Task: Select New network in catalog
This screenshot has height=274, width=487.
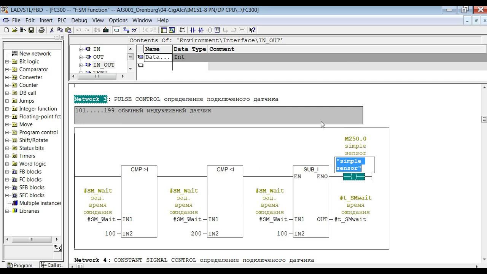Action: (x=35, y=54)
